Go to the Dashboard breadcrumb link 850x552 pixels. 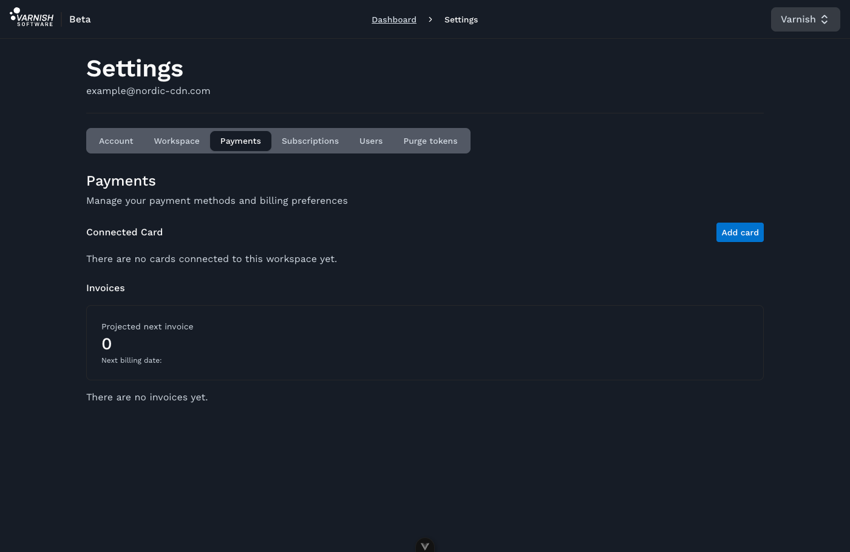394,19
